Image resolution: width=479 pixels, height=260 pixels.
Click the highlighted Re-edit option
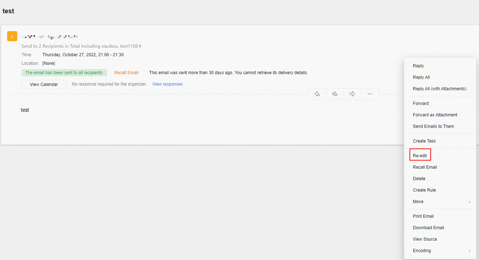(420, 155)
